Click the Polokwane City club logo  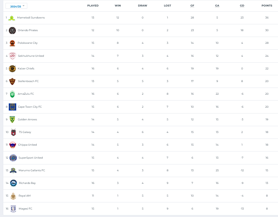point(12,43)
